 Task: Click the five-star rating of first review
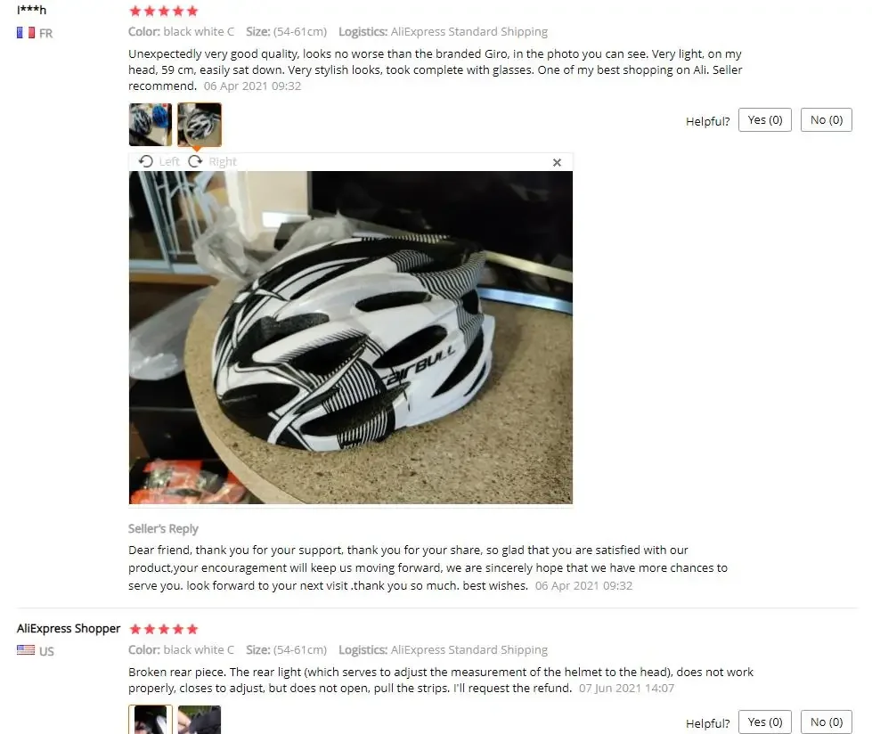(164, 11)
